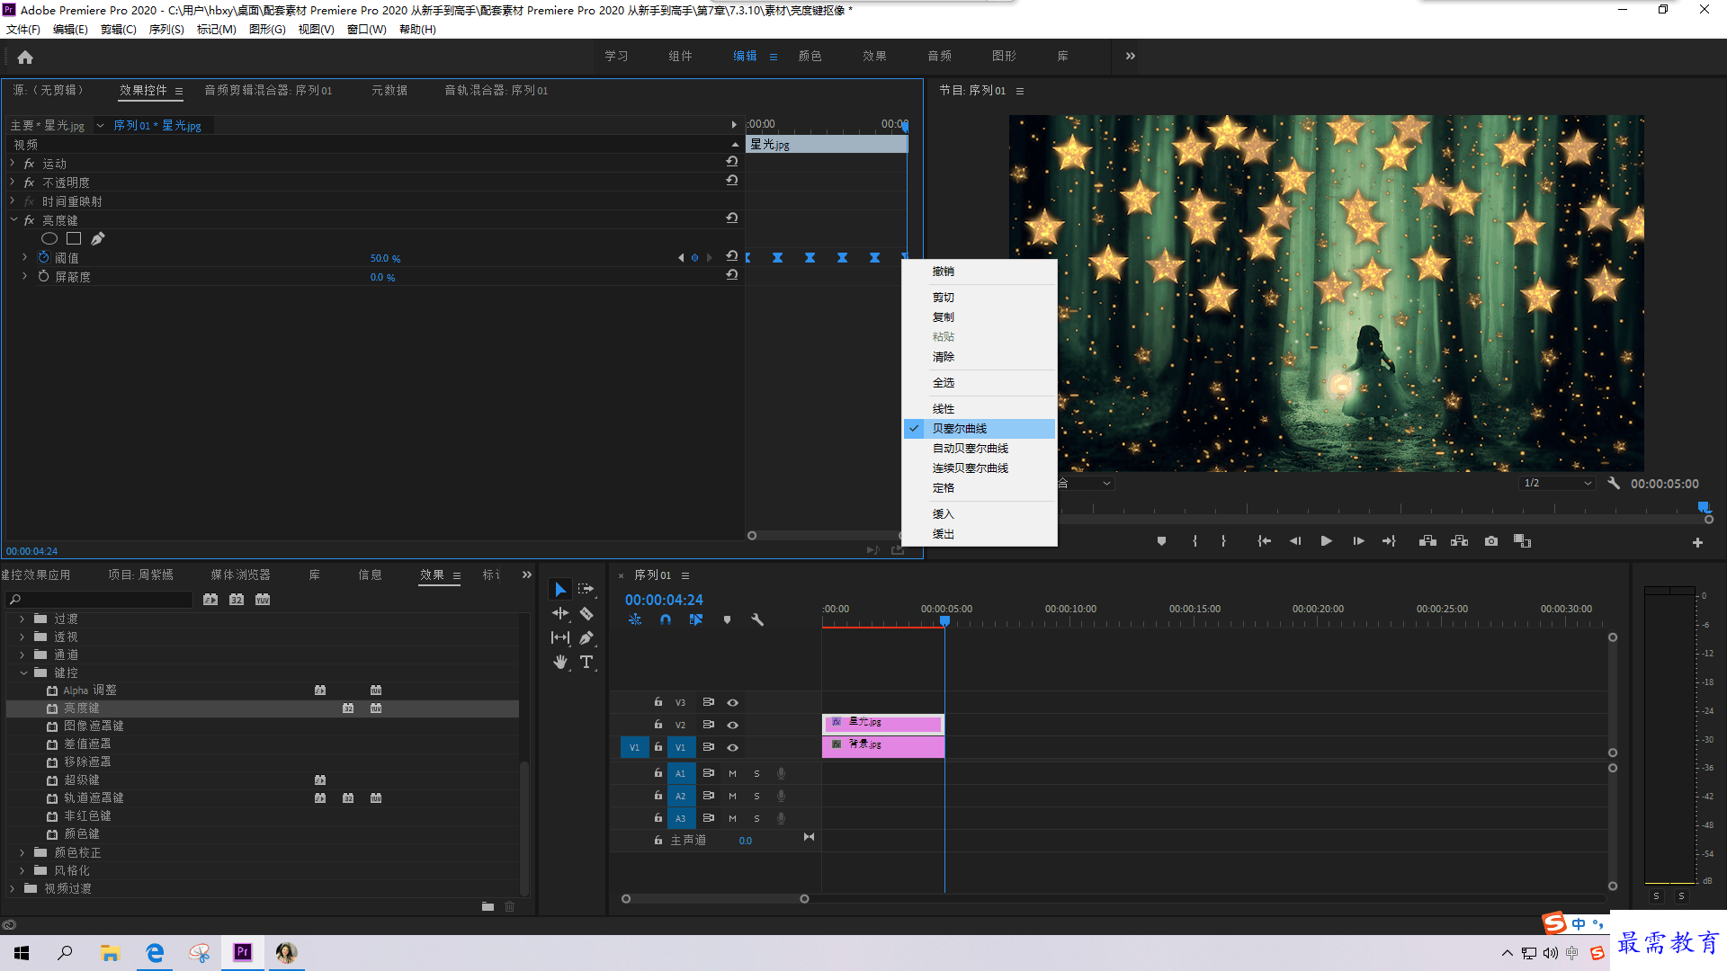The image size is (1727, 971).
Task: Toggle V2 track output eye
Action: pos(732,725)
